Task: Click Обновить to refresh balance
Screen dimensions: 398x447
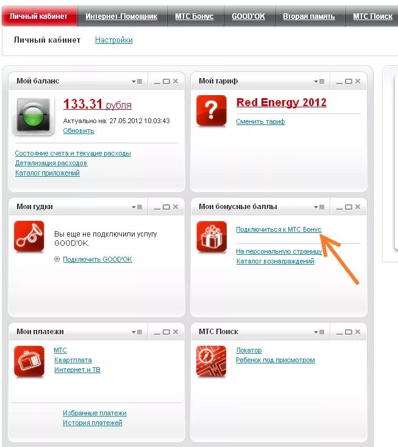Action: pyautogui.click(x=79, y=131)
